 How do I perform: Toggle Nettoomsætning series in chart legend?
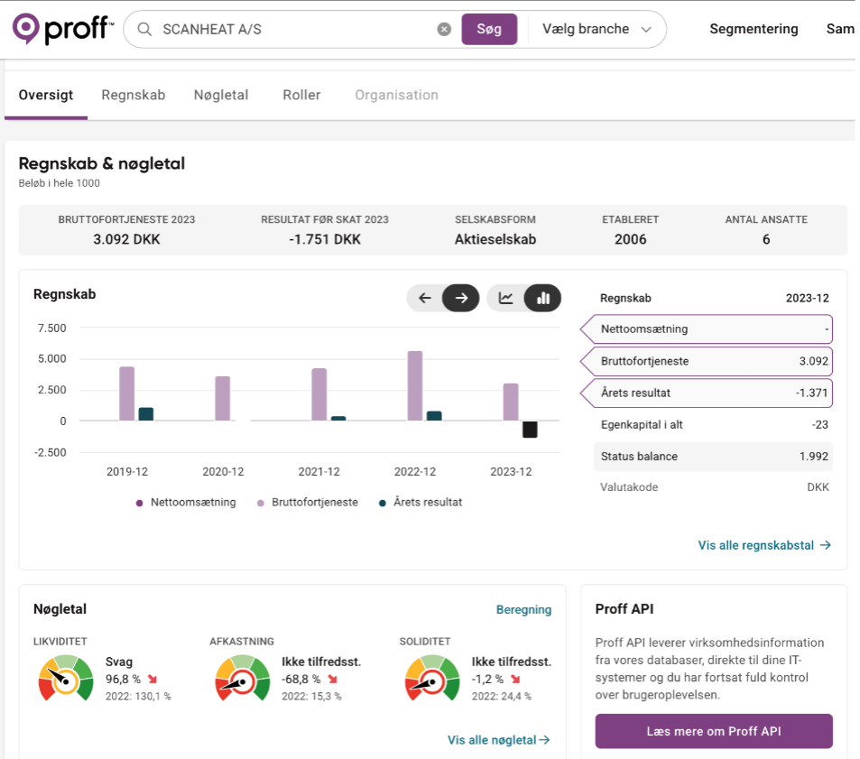coord(186,502)
